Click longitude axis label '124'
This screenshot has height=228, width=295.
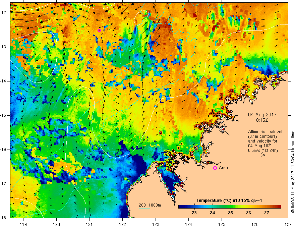tap(189, 224)
